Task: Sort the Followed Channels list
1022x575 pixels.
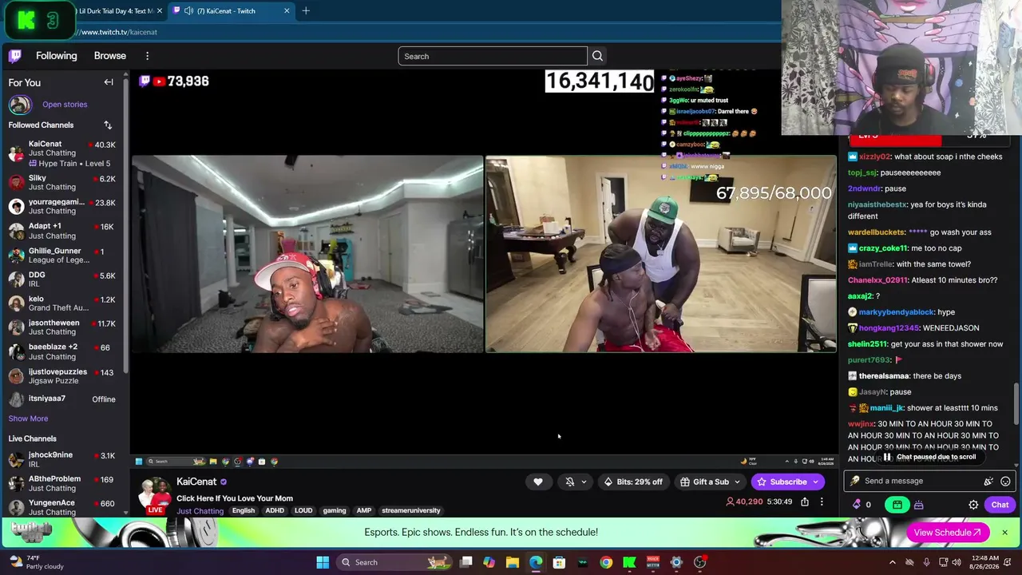Action: point(108,125)
